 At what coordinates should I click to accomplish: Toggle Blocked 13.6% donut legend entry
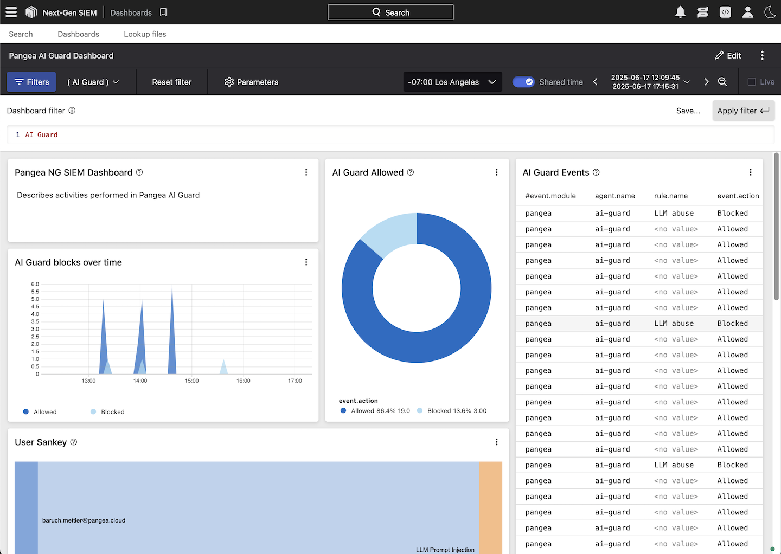click(452, 411)
